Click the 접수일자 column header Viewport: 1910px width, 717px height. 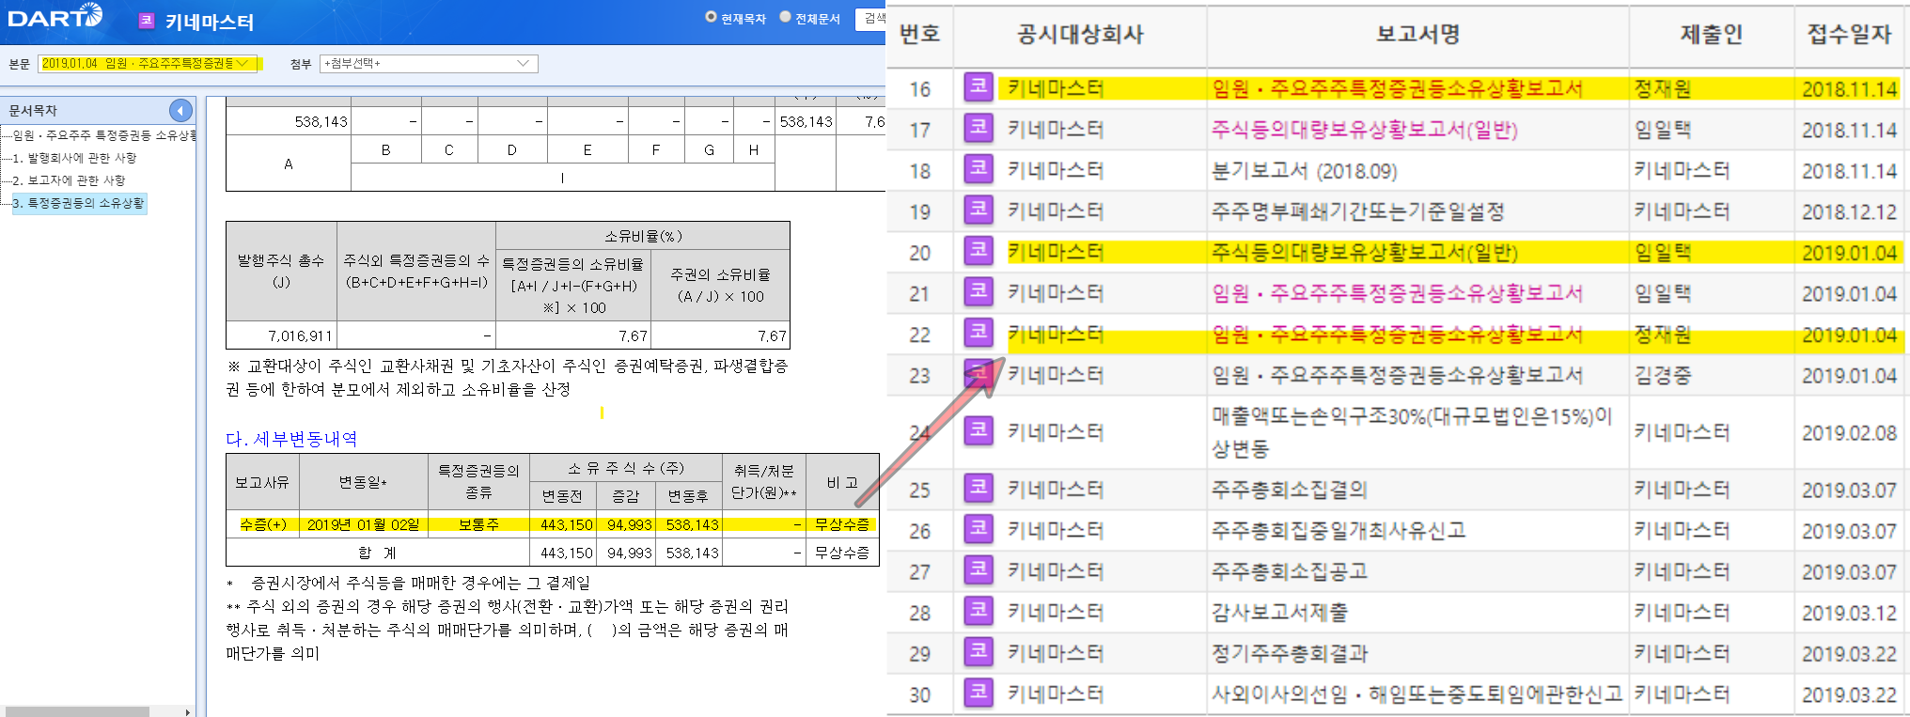point(1849,34)
